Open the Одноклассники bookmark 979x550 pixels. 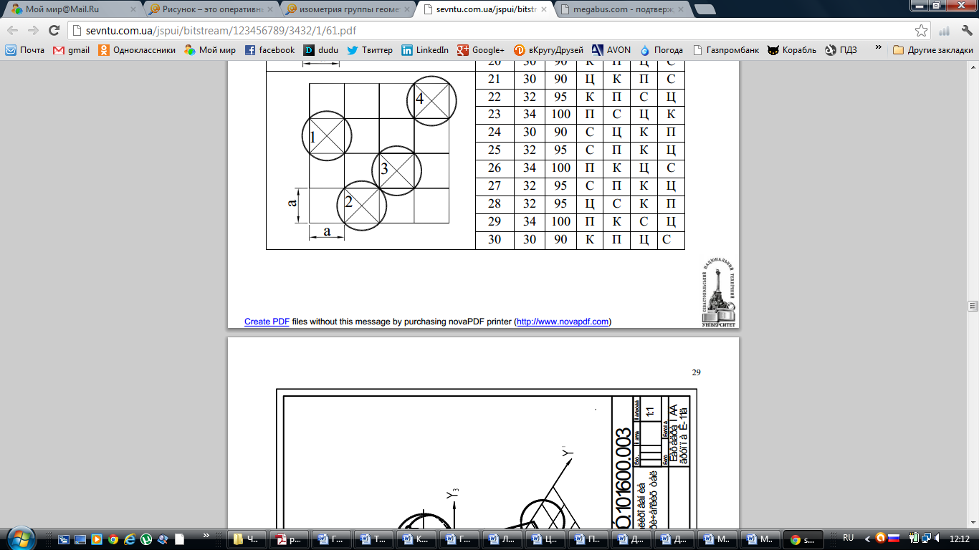coord(137,50)
